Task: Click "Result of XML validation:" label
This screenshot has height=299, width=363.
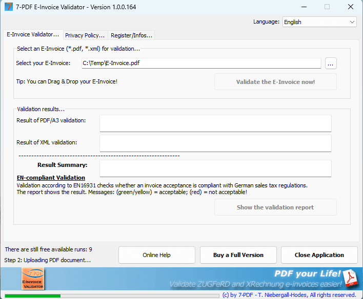Action: [47, 142]
